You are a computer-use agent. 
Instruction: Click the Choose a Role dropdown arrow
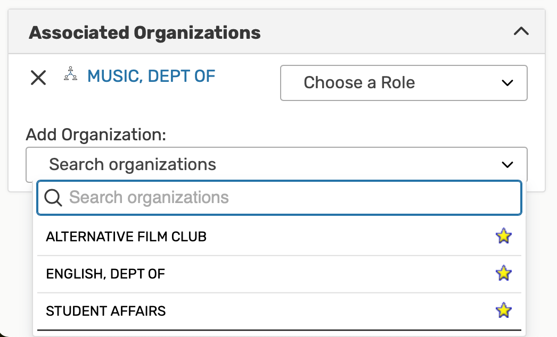pyautogui.click(x=507, y=83)
